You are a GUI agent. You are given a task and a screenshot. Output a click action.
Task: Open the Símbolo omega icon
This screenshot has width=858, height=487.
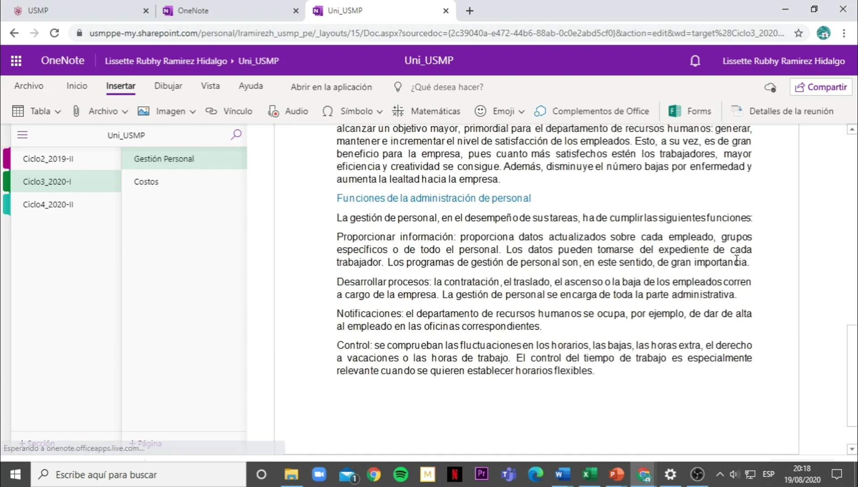click(328, 111)
